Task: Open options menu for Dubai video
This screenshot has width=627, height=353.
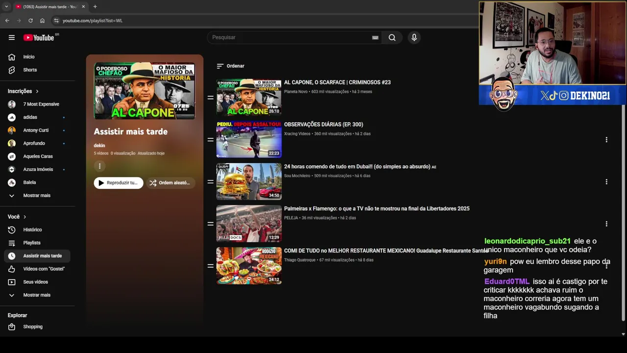Action: pyautogui.click(x=606, y=182)
